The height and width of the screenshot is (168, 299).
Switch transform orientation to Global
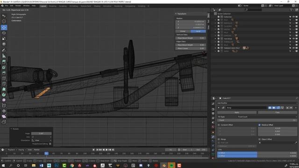pos(183,31)
